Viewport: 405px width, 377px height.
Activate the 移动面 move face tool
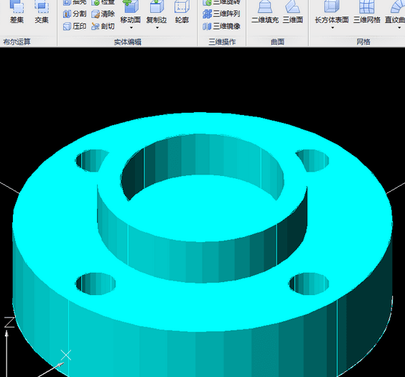(131, 11)
